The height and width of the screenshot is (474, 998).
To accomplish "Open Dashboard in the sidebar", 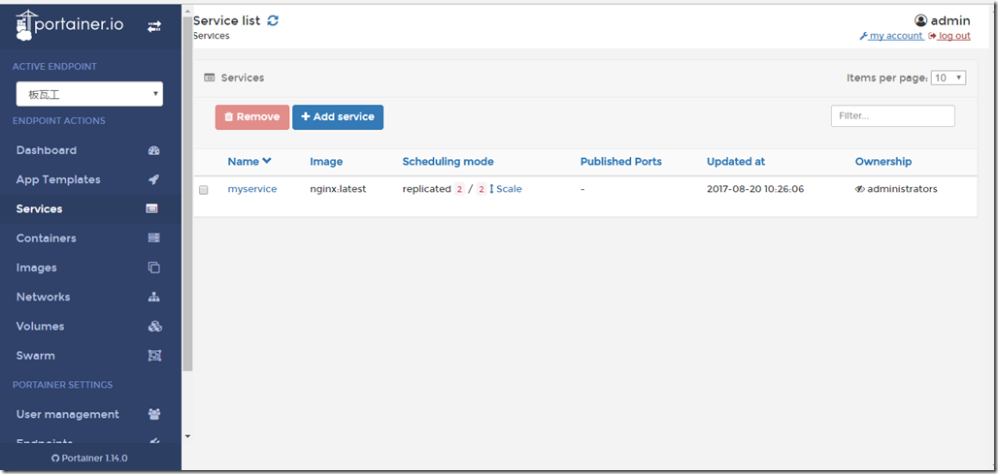I will tap(47, 150).
